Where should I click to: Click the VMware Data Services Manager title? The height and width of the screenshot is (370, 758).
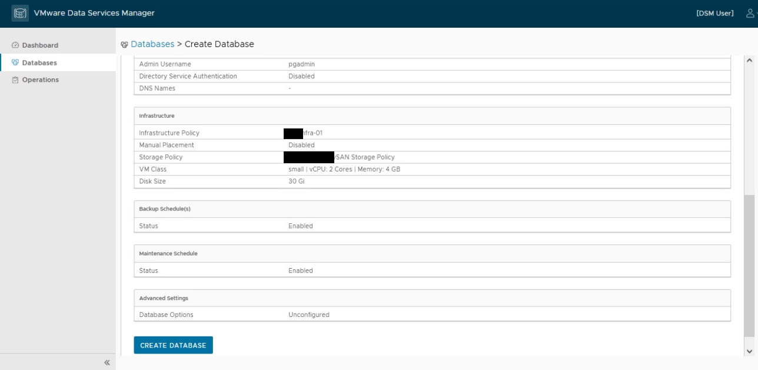(95, 14)
